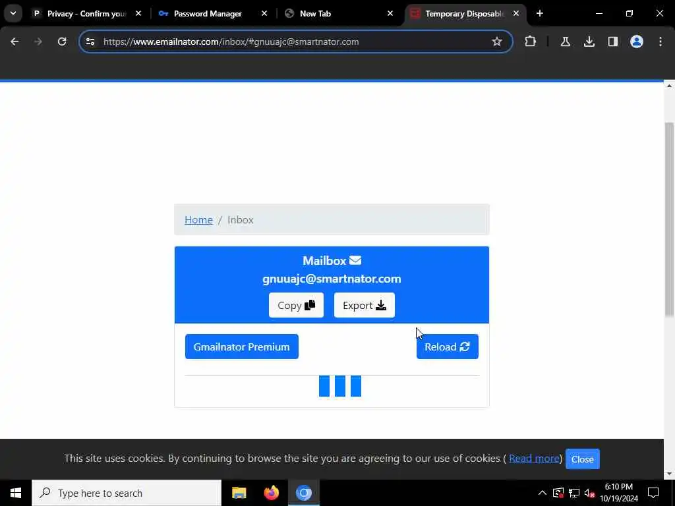Open the tab search dropdown arrow
The image size is (675, 506).
(13, 13)
